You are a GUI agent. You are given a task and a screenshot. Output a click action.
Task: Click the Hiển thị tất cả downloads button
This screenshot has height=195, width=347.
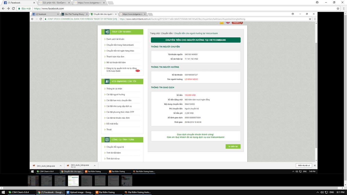(304, 165)
